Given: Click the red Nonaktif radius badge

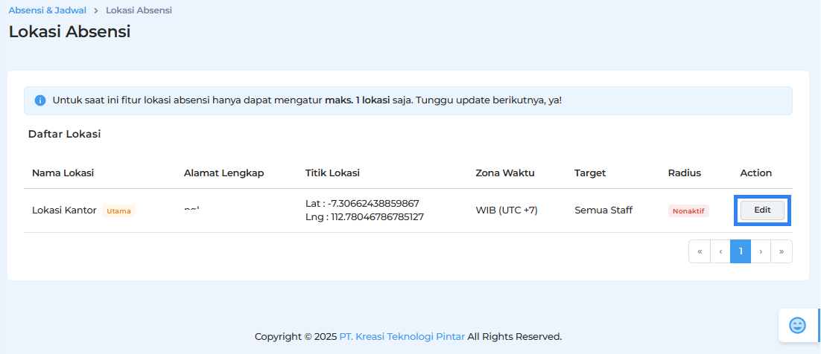Looking at the screenshot, I should [x=688, y=211].
